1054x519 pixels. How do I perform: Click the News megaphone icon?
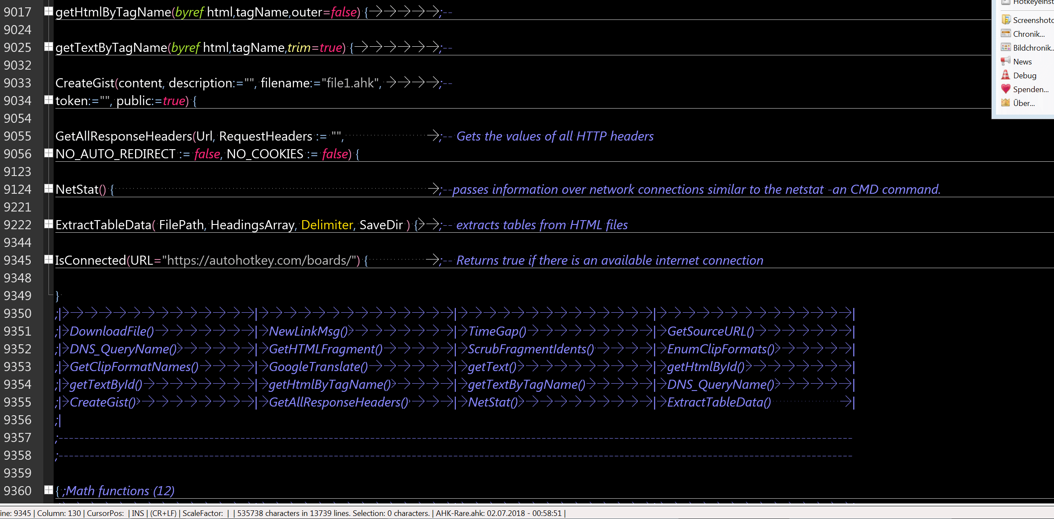[1006, 61]
